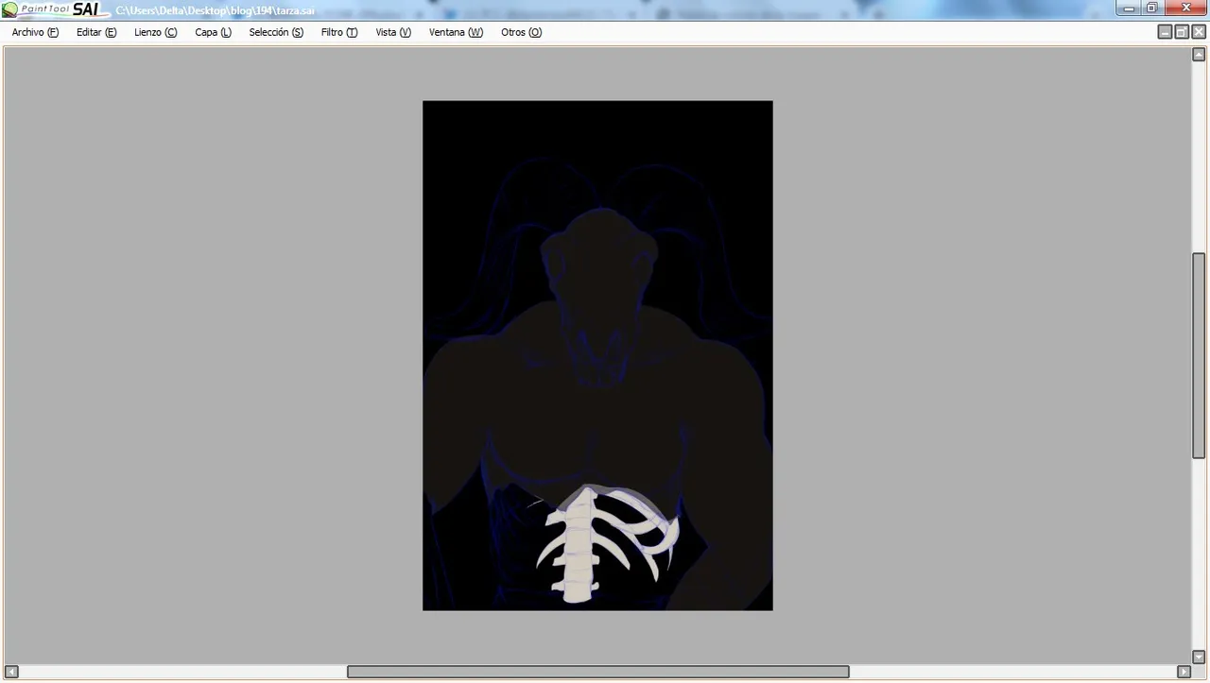Close the tarza.sai document view
This screenshot has width=1210, height=683.
coord(1199,32)
